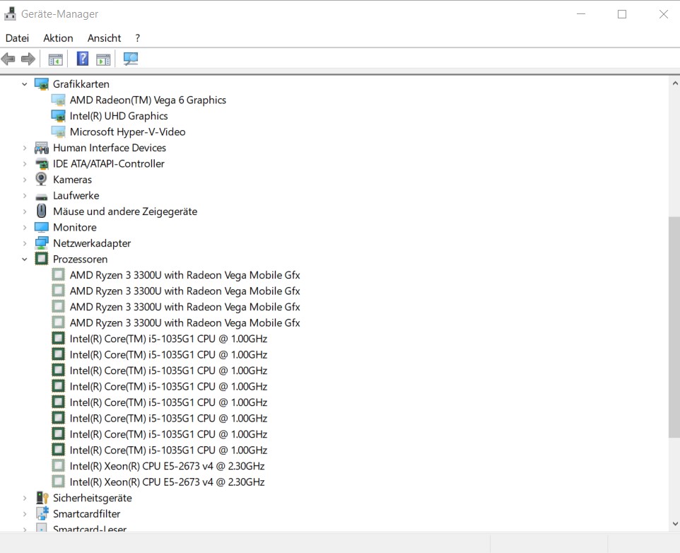
Task: Collapse the Prozessoren category
Action: point(25,260)
